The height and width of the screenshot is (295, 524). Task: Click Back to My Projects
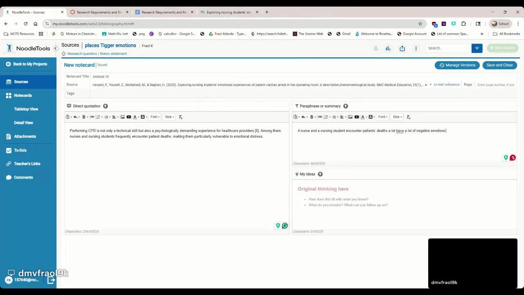tap(27, 64)
